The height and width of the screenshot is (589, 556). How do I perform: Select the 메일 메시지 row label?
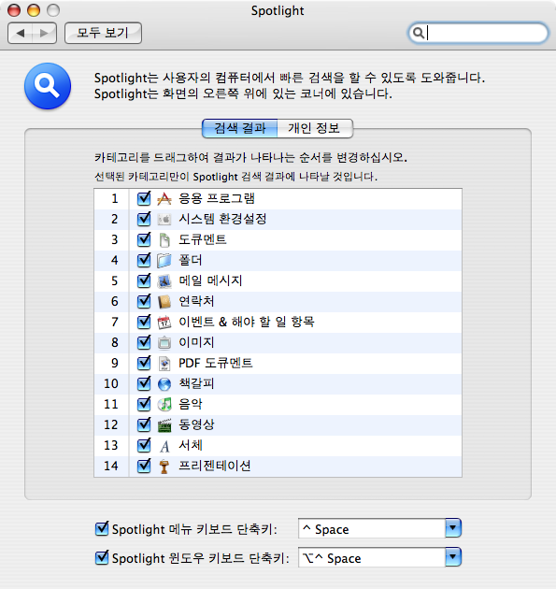pyautogui.click(x=210, y=280)
